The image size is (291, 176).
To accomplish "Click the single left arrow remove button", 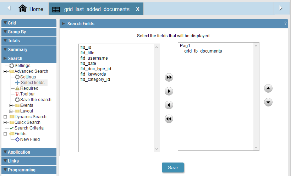I will 169,105.
